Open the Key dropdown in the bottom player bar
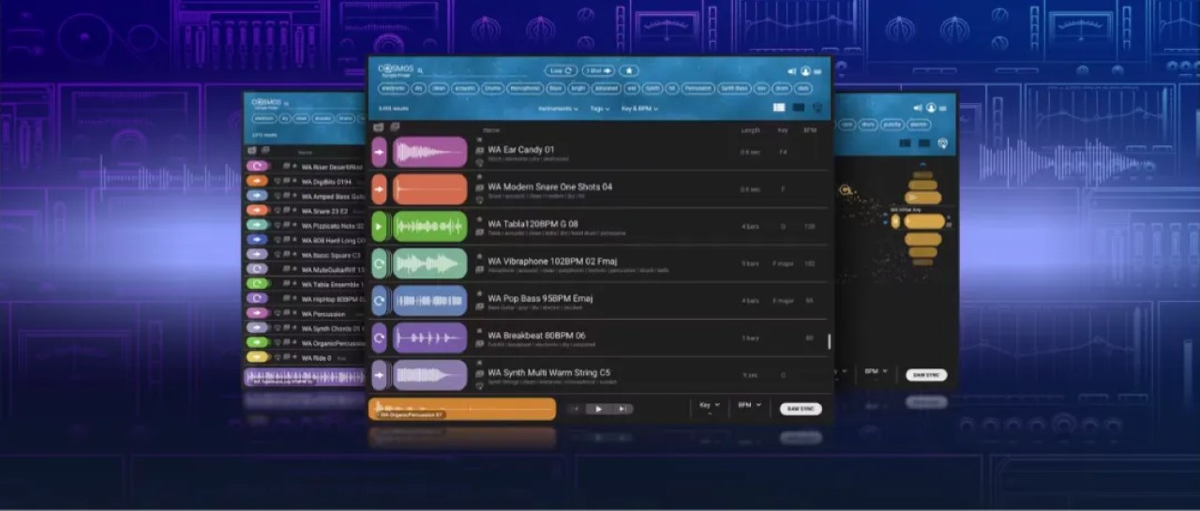This screenshot has width=1200, height=511. point(710,405)
